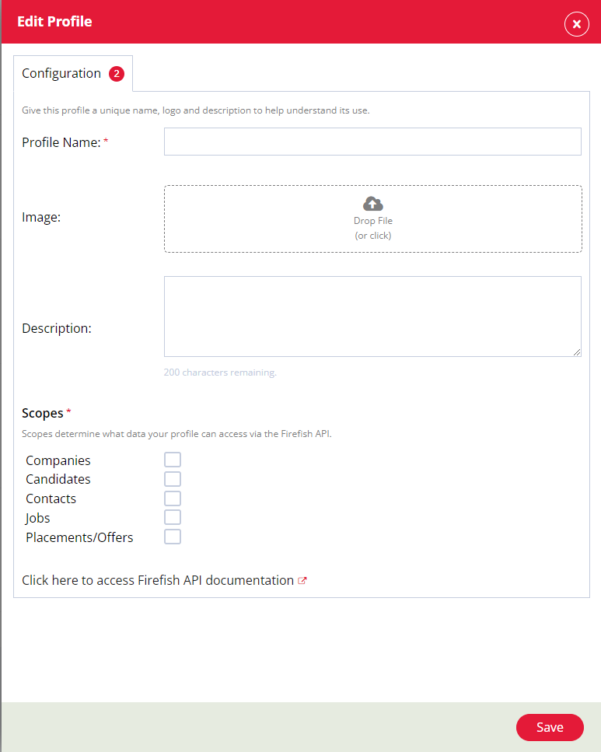Open the external link icon beside API documentation

click(302, 581)
